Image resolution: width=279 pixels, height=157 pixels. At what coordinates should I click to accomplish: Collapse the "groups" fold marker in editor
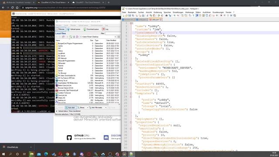(131, 52)
